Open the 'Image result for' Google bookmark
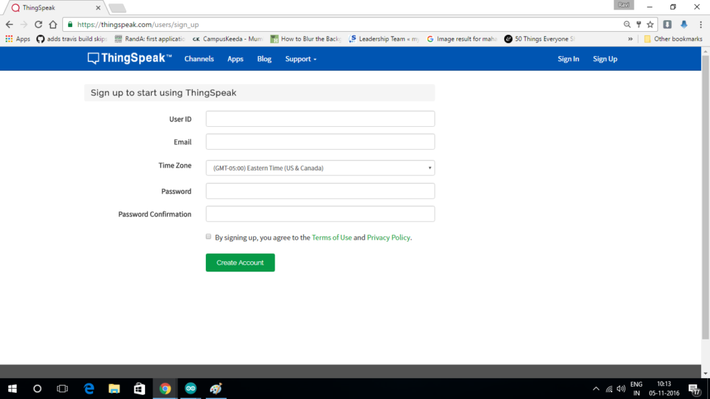The height and width of the screenshot is (399, 710). [x=462, y=39]
